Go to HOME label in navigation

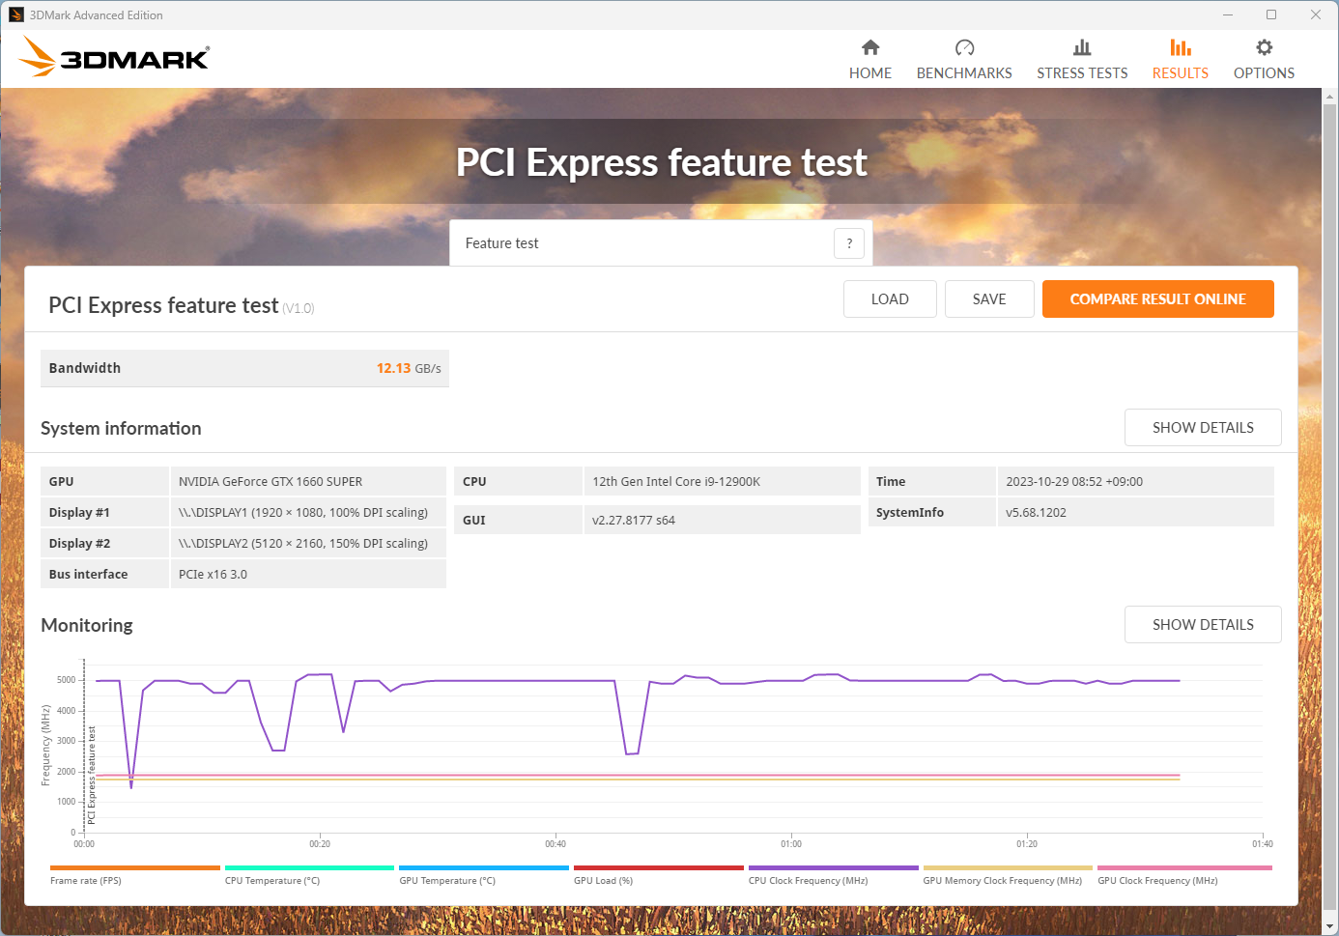point(870,73)
